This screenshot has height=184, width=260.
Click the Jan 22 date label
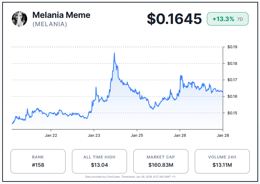point(51,135)
